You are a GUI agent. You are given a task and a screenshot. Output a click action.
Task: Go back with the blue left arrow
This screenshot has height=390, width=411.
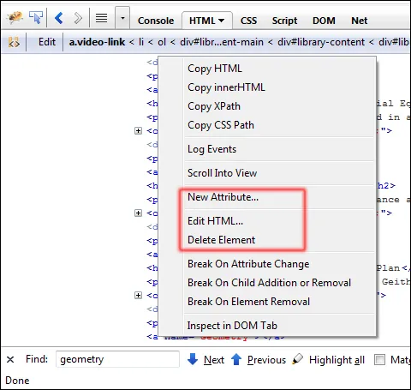click(59, 18)
